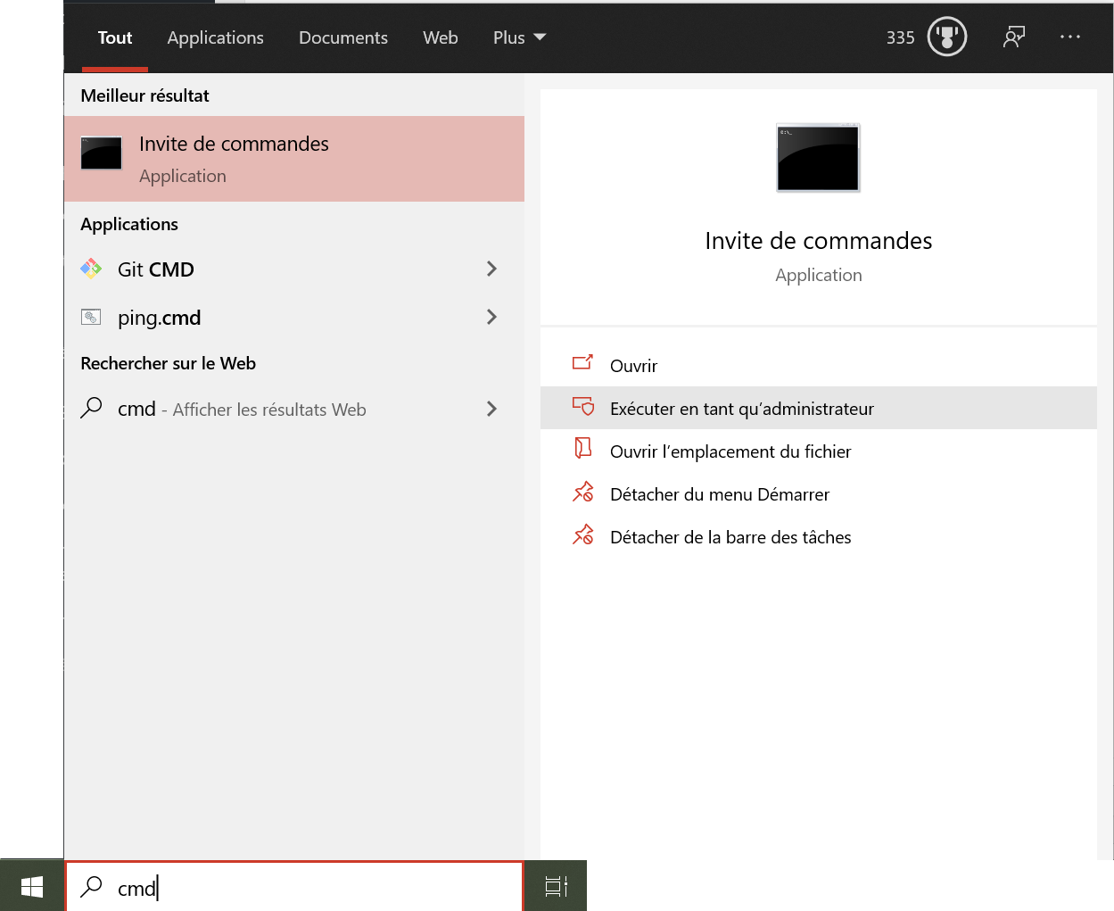Click the Microsoft Rewards medal icon
Viewport: 1114px width, 911px height.
click(x=946, y=37)
